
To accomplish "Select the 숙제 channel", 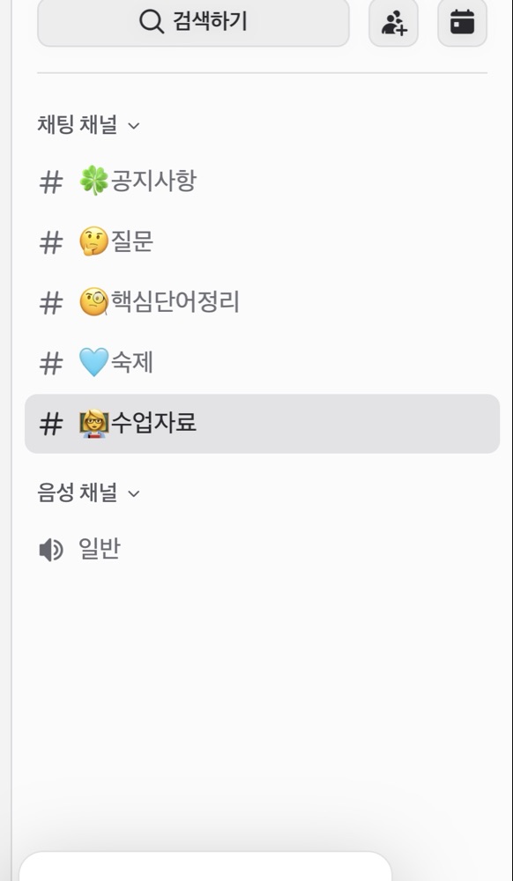I will click(x=262, y=364).
